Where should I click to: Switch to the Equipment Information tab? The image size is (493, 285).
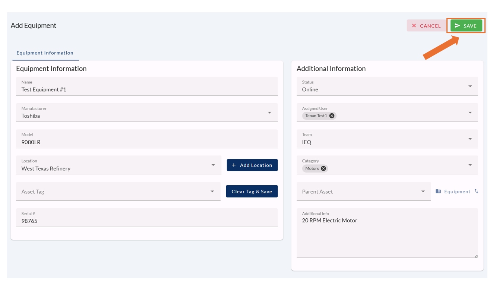click(x=45, y=53)
